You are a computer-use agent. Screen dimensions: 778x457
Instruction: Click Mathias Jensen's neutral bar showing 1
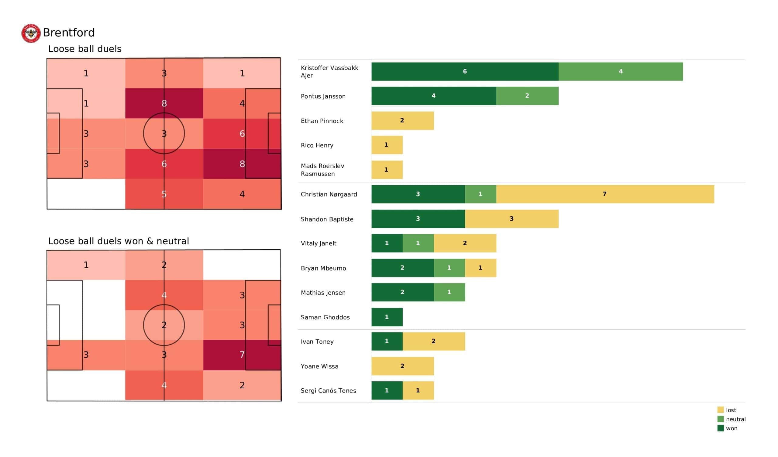[x=449, y=292]
